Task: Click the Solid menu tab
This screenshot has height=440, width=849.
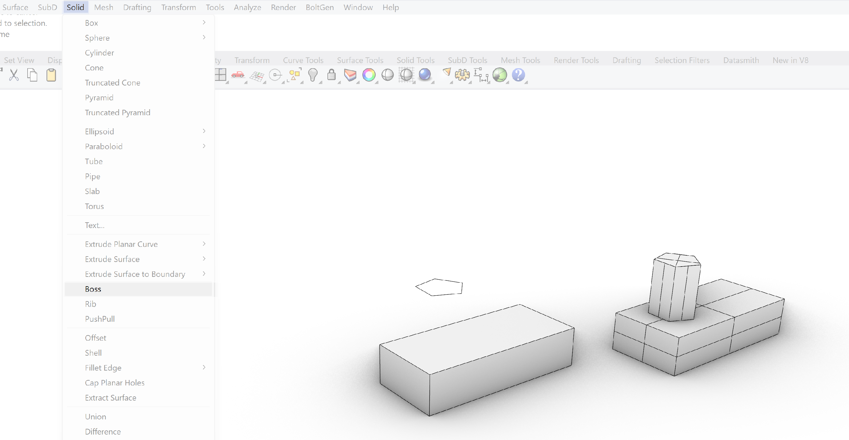Action: pyautogui.click(x=75, y=7)
